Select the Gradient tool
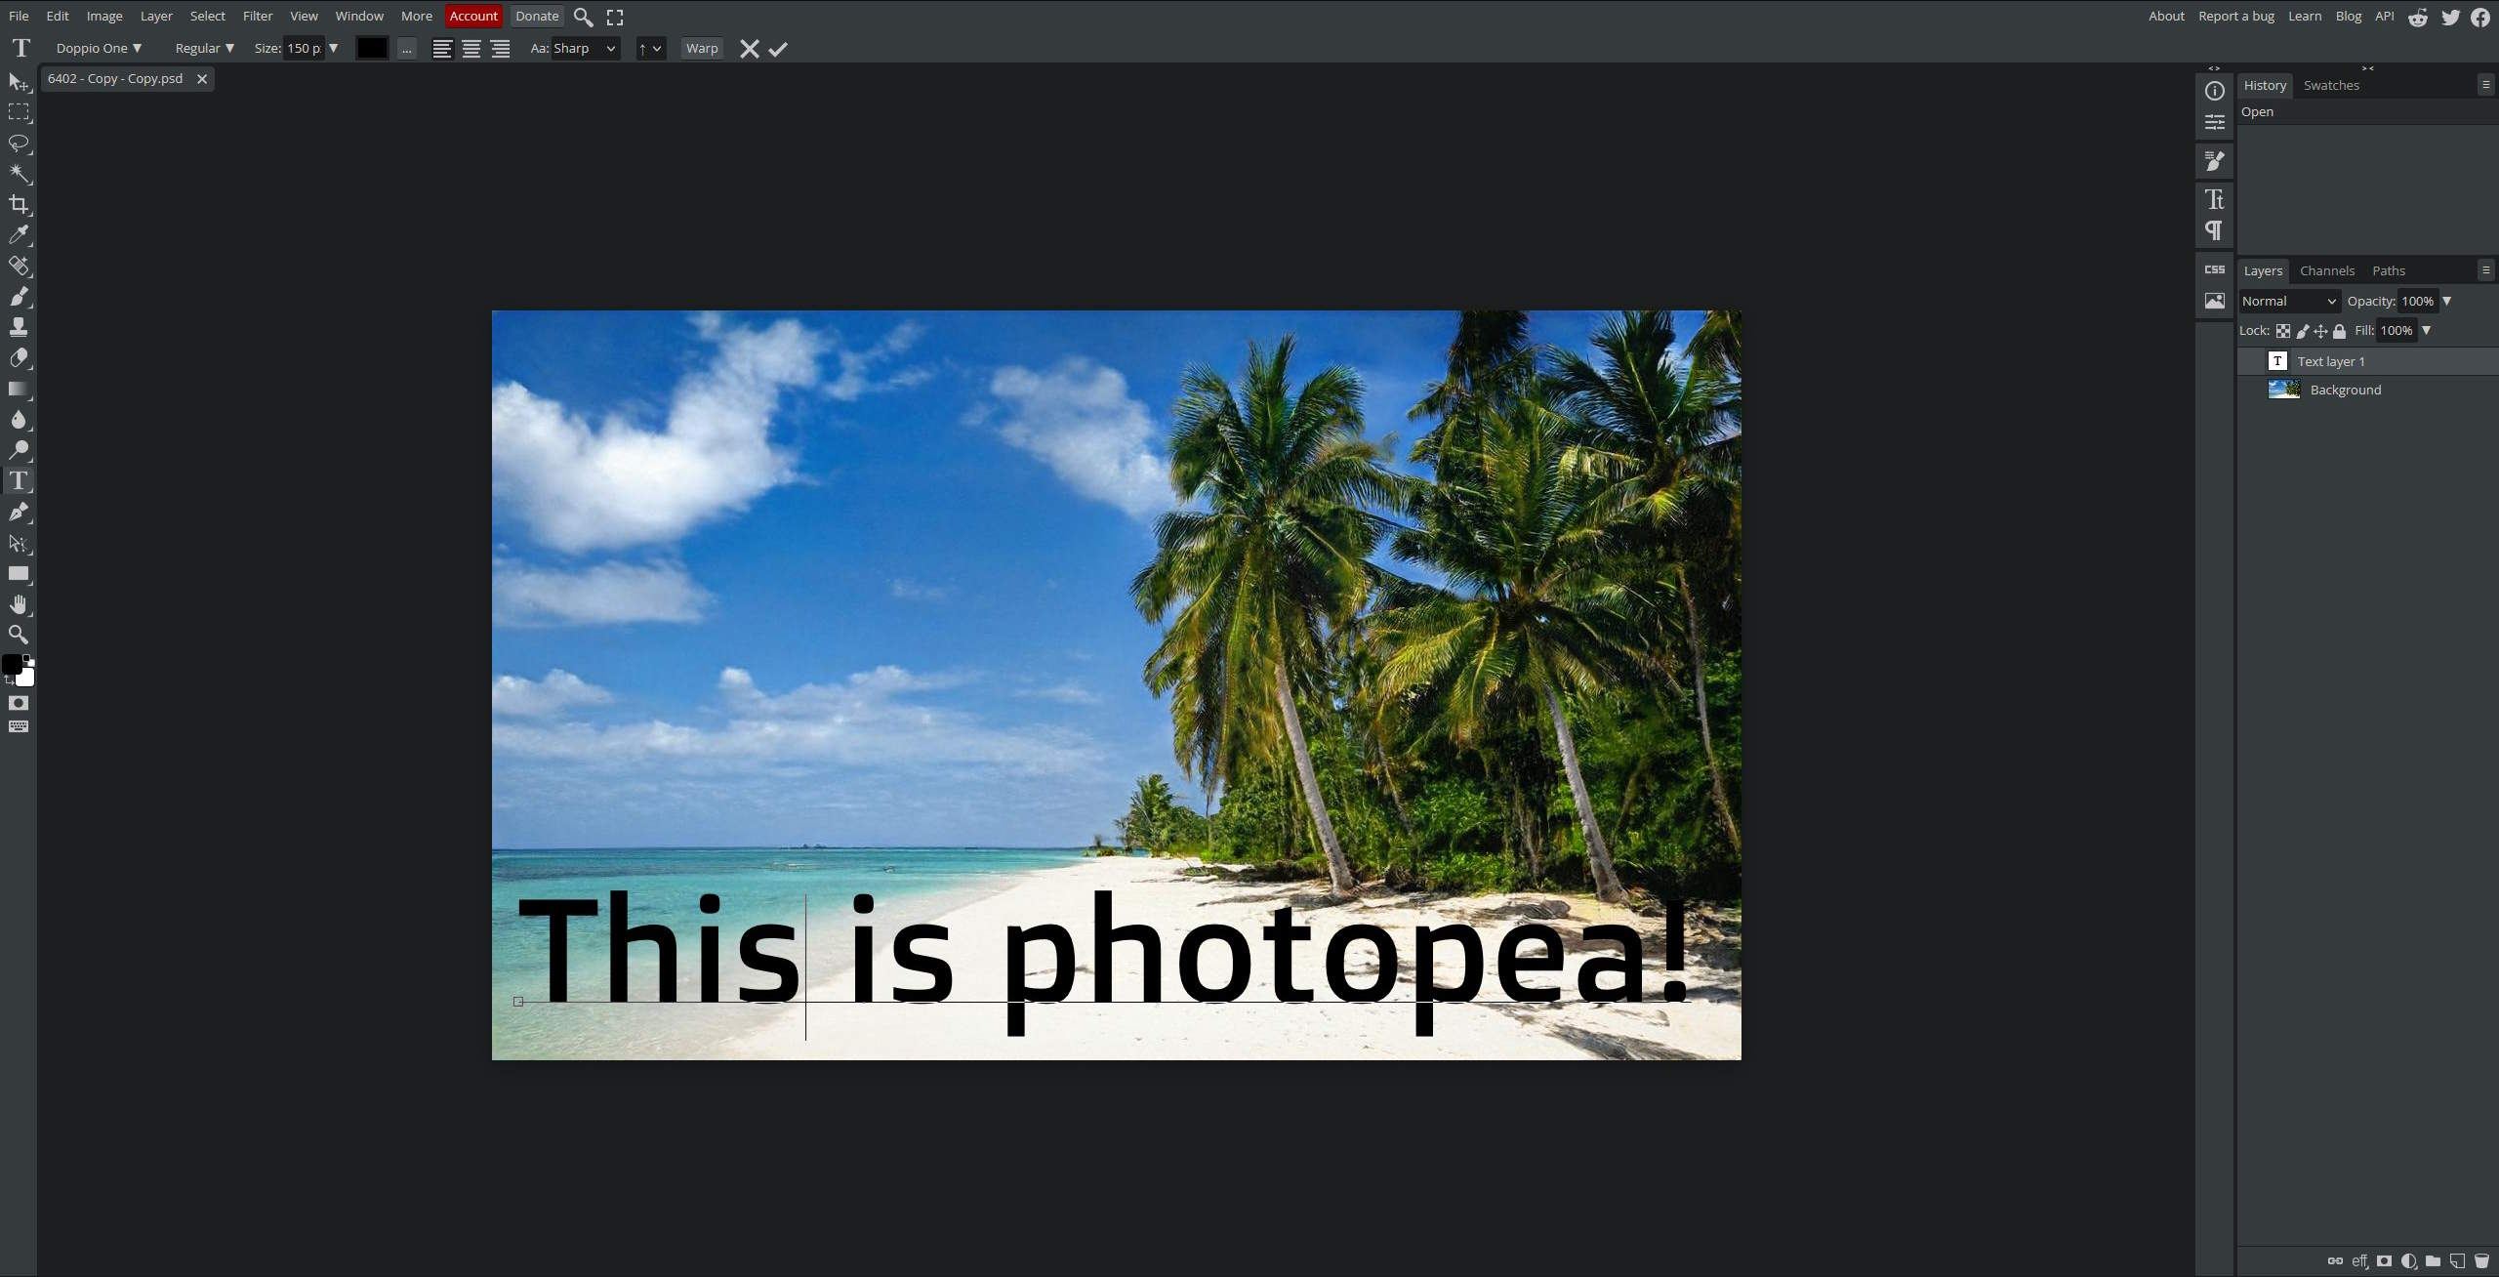 click(x=19, y=389)
